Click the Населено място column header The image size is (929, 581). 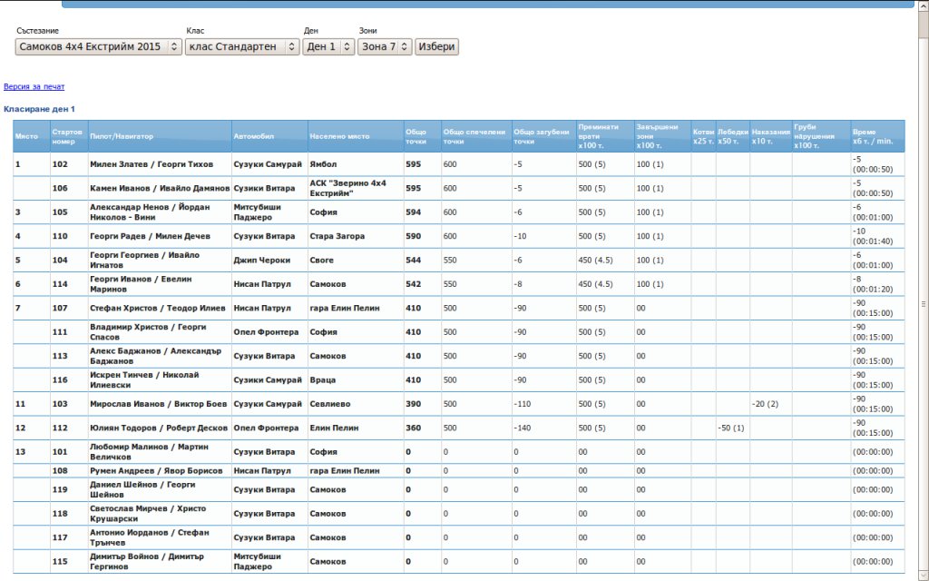(339, 136)
